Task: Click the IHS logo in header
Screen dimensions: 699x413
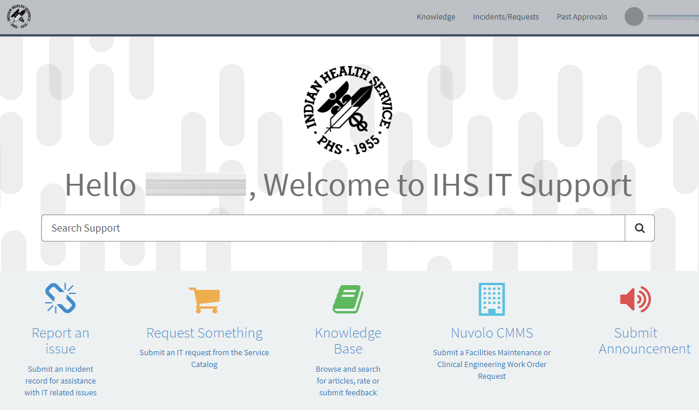Action: coord(19,17)
